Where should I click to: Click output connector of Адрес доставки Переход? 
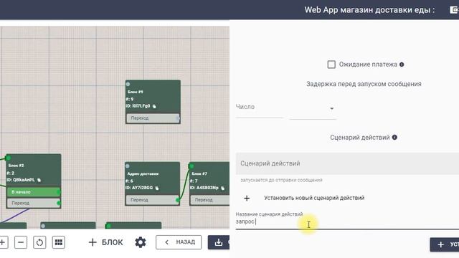coord(177,200)
